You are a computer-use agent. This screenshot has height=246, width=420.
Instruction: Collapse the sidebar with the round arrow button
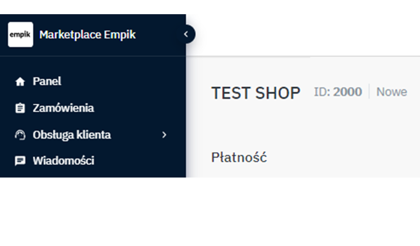point(186,34)
